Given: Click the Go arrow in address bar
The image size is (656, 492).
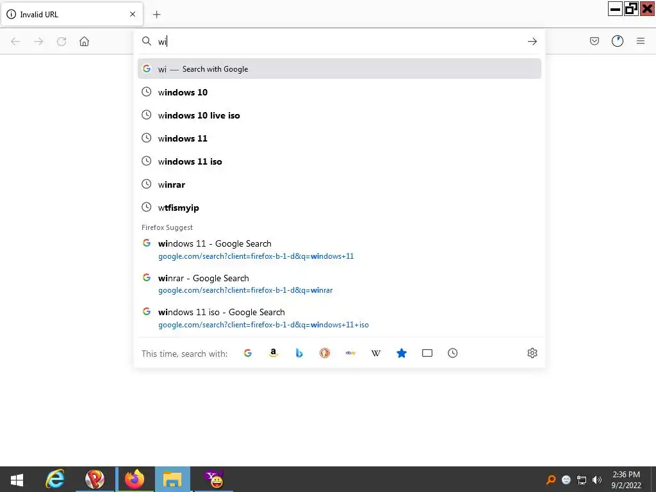Looking at the screenshot, I should pos(532,42).
